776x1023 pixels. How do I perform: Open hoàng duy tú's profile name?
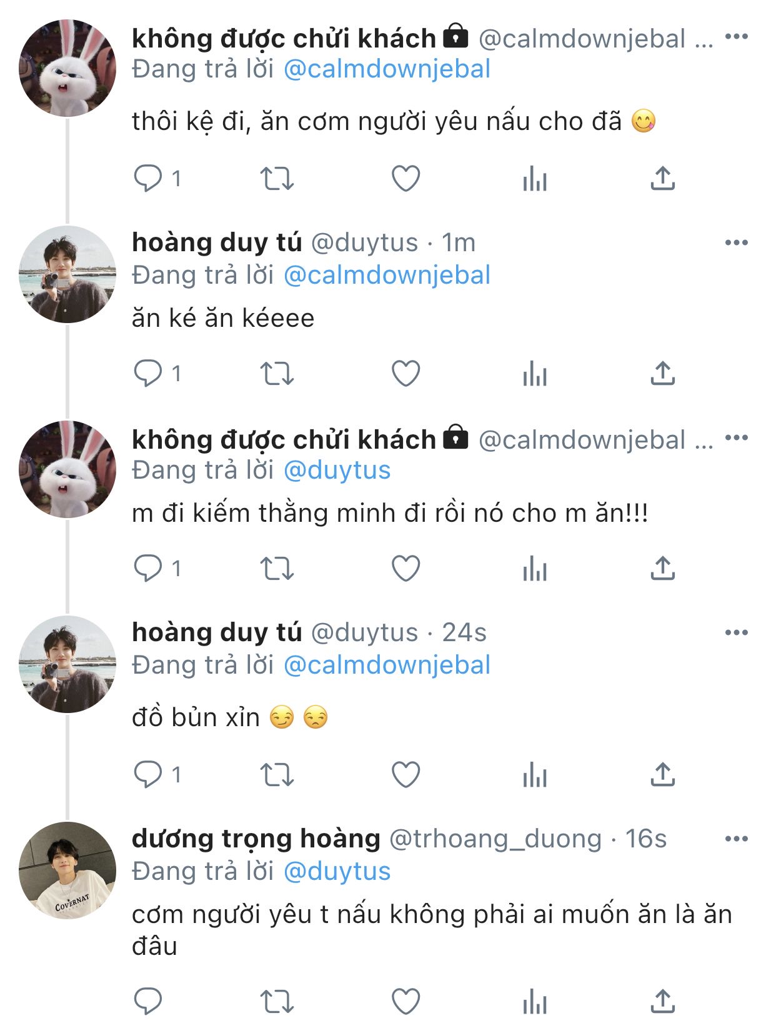pos(217,242)
